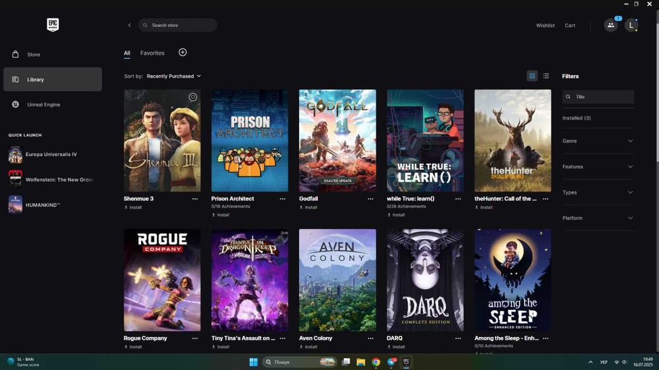This screenshot has width=659, height=370.
Task: Install Prison Architect
Action: [221, 215]
